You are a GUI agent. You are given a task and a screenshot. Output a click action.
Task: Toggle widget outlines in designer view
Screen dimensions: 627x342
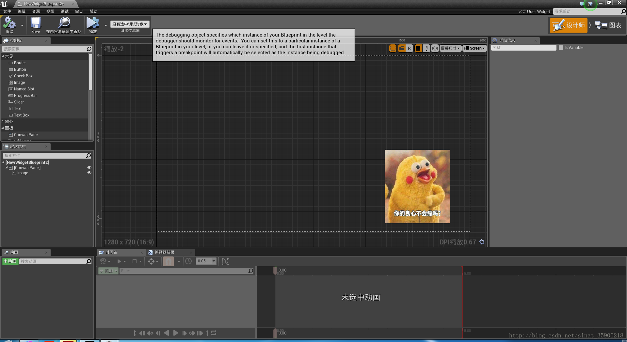(393, 48)
